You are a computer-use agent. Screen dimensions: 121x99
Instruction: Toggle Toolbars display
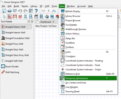88,47
